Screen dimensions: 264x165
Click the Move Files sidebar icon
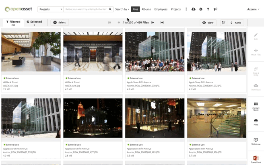point(256,52)
